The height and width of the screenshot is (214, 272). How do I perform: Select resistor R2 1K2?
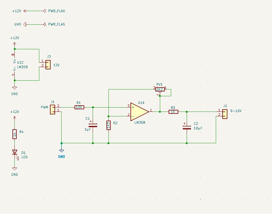point(108,125)
